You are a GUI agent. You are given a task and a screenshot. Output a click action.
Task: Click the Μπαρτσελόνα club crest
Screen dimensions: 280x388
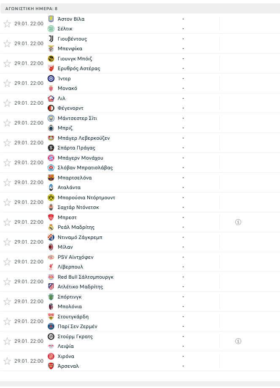51,178
